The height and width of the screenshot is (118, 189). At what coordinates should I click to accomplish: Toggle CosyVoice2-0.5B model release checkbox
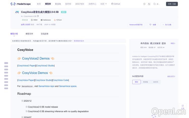(26, 107)
